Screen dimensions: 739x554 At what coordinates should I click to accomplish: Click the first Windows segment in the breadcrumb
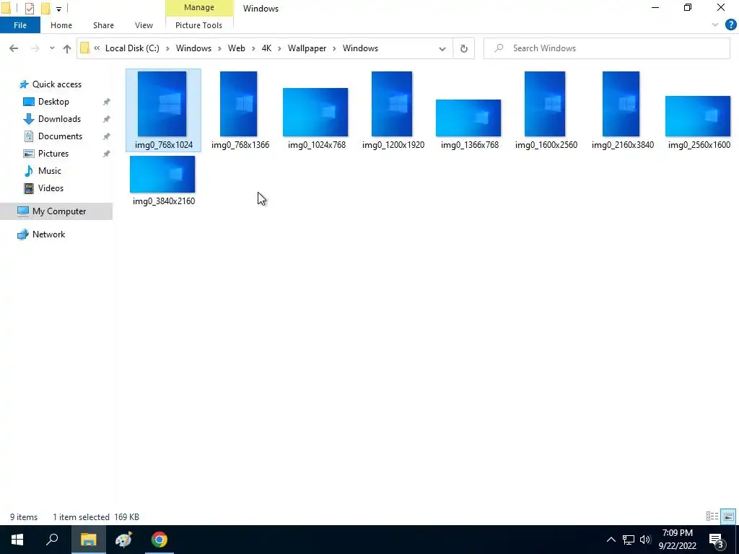pos(193,48)
